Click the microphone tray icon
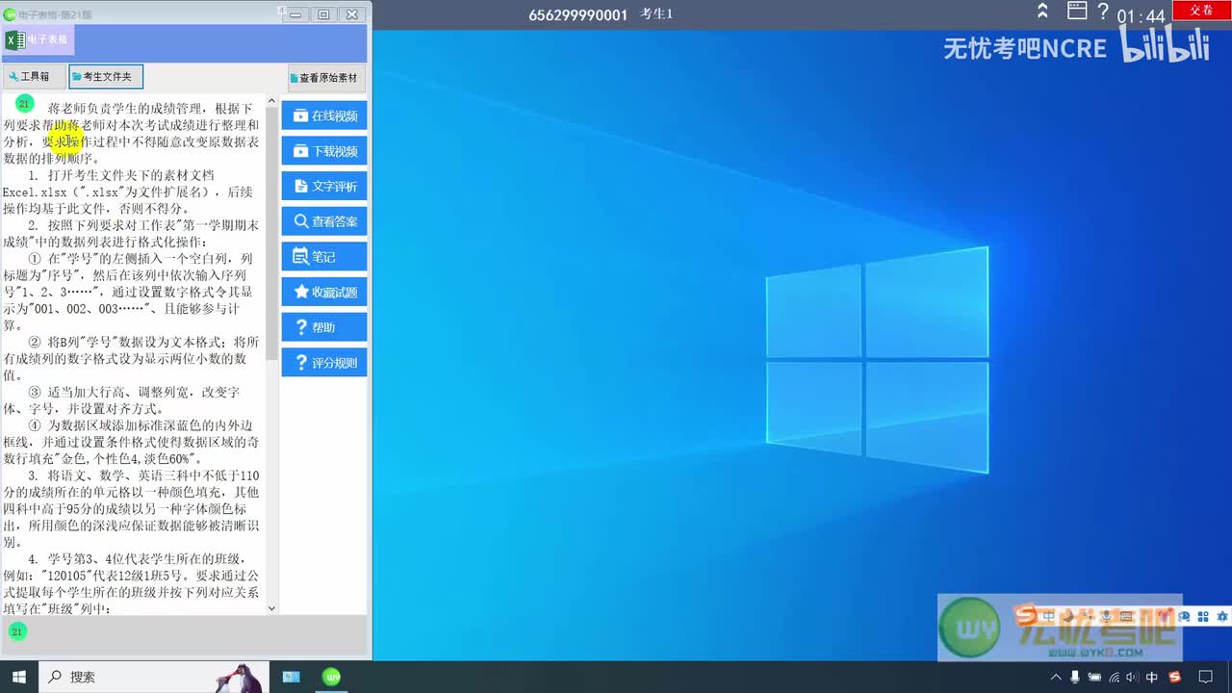Screen dimensions: 1232x693 tap(1075, 677)
